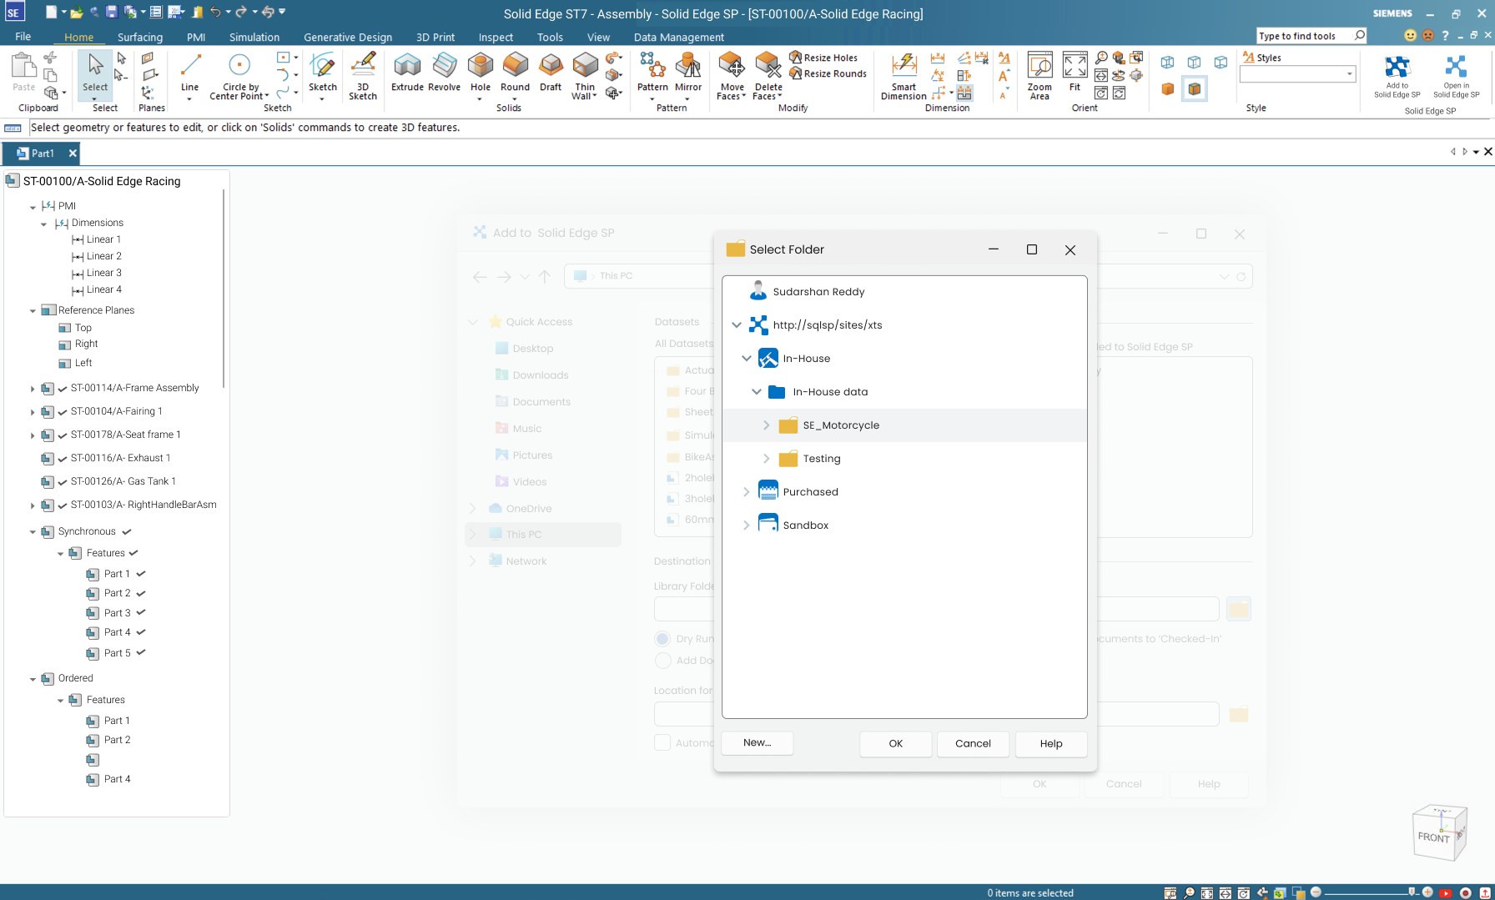The height and width of the screenshot is (900, 1495).
Task: Choose the Delete Faces tool
Action: (x=768, y=75)
